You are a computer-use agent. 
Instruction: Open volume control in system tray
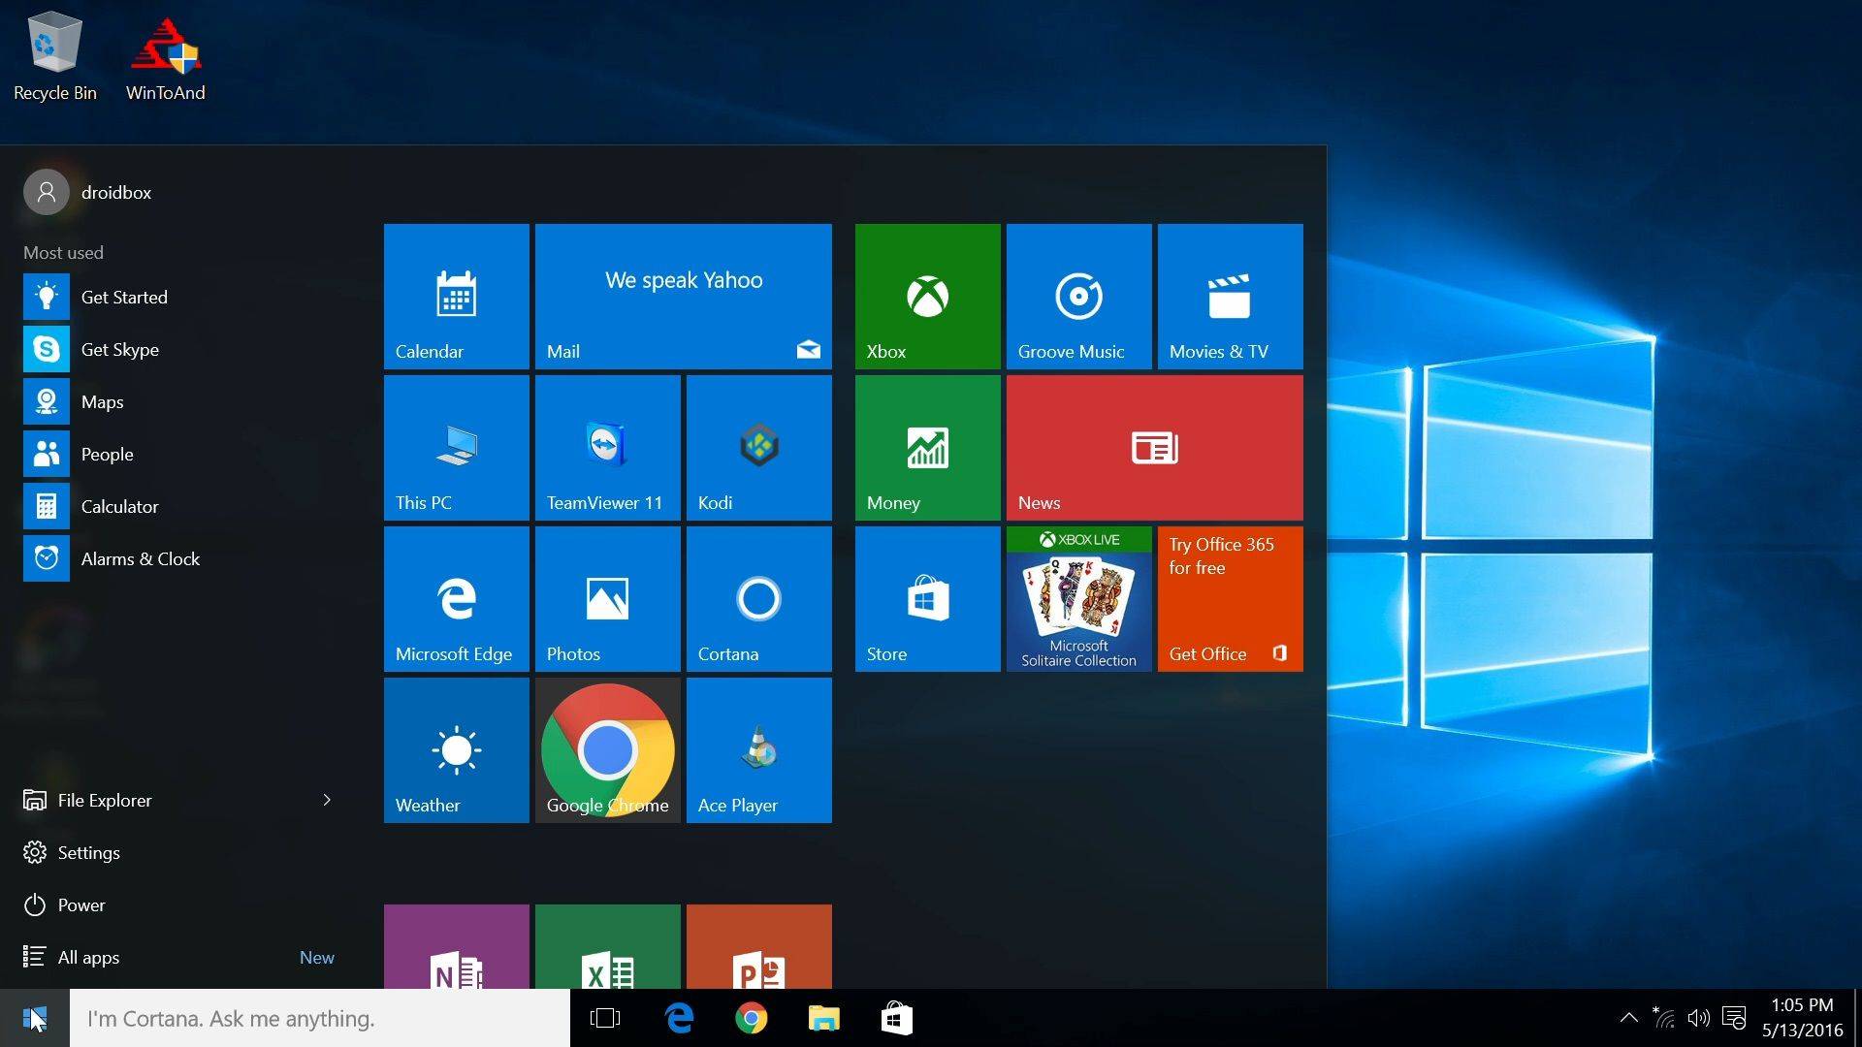1698,1018
